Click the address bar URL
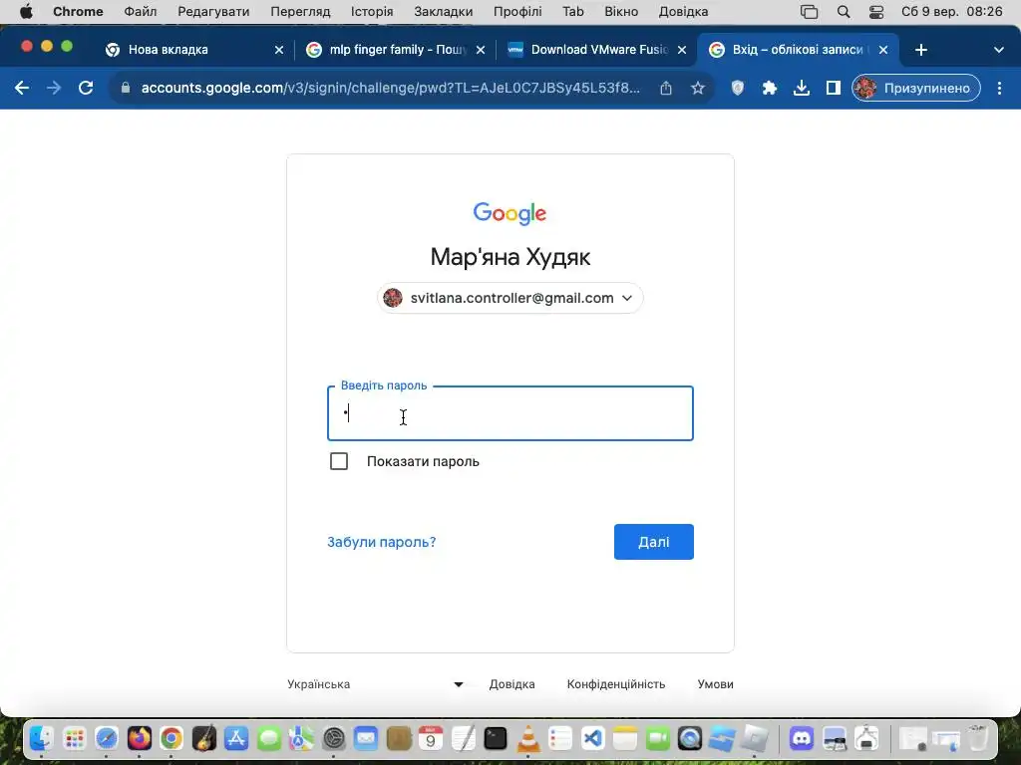 (x=391, y=88)
